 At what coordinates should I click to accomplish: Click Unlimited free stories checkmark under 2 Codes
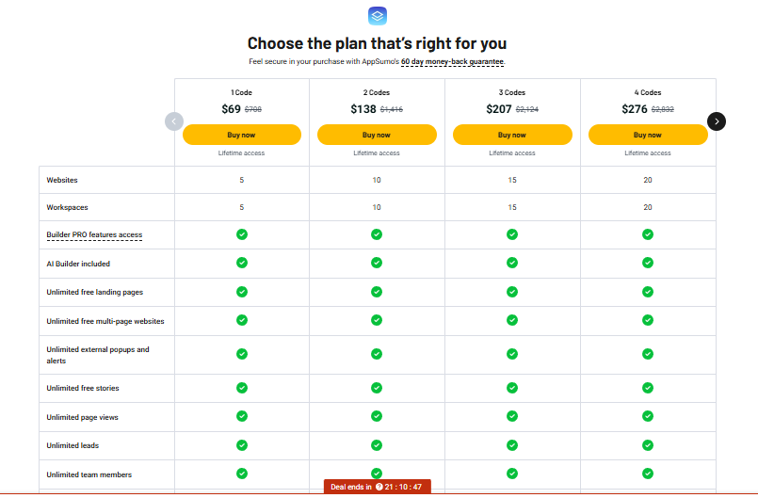point(377,388)
